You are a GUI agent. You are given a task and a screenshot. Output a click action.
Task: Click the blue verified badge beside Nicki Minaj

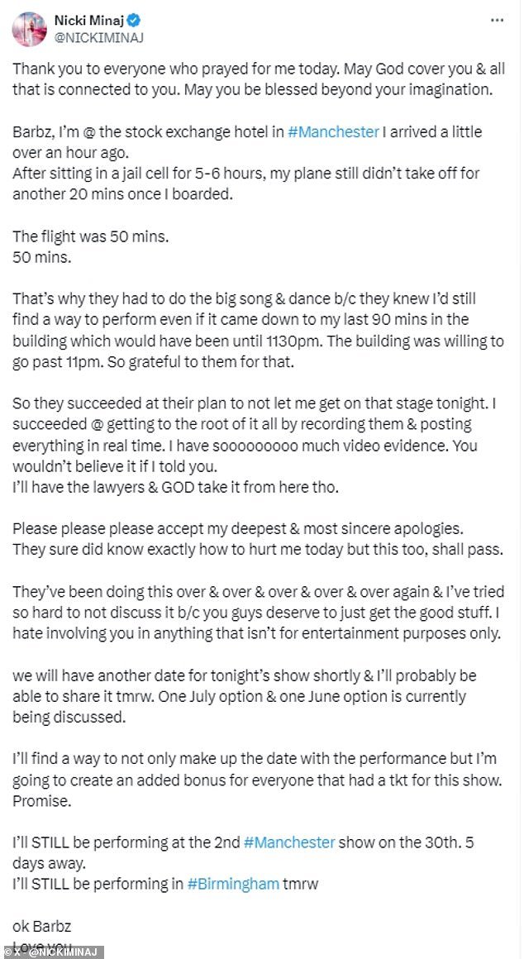135,21
